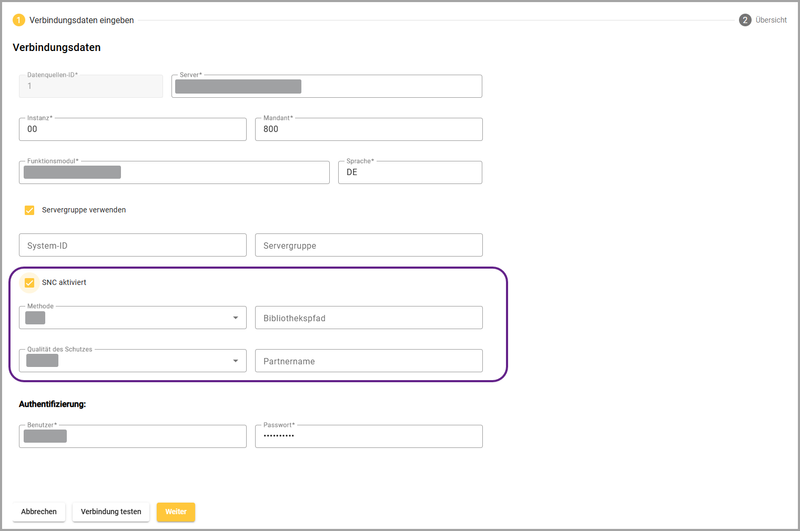
Task: Select the Verbindungsdaten eingeben step label
Action: [82, 20]
